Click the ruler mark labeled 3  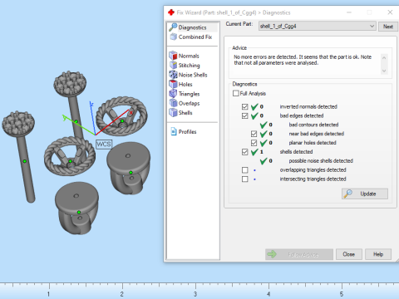click(195, 294)
